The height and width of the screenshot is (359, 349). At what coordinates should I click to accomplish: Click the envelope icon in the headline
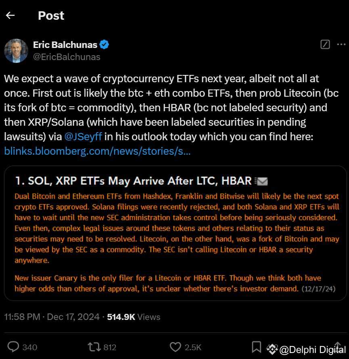click(262, 181)
